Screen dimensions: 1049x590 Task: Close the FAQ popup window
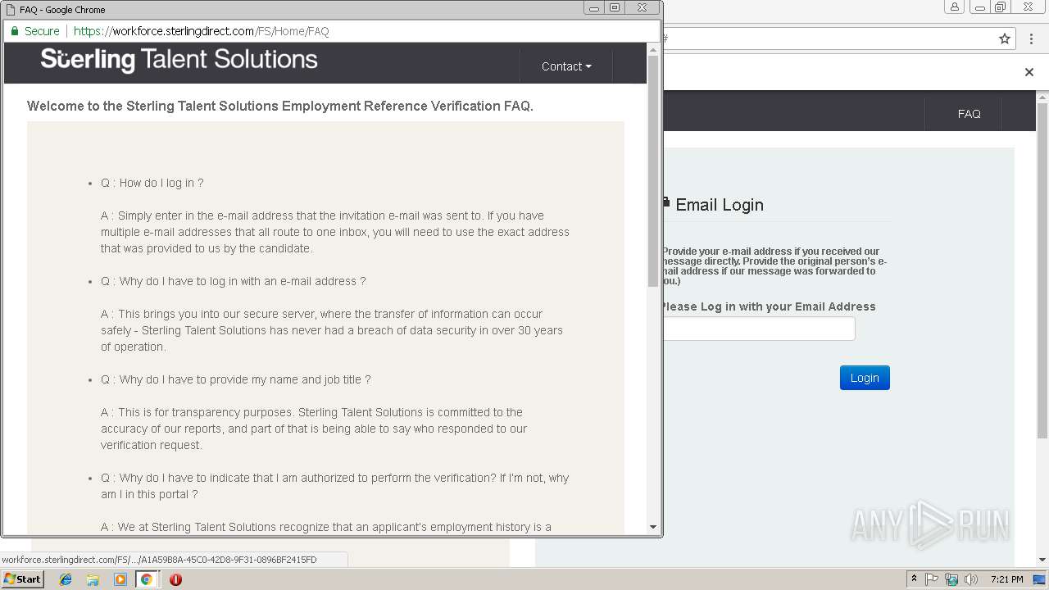643,7
